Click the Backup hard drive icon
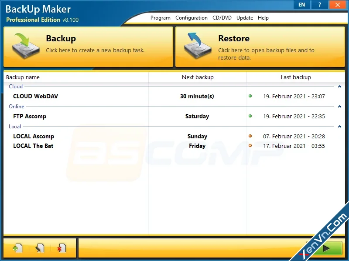This screenshot has width=349, height=261. (x=26, y=46)
